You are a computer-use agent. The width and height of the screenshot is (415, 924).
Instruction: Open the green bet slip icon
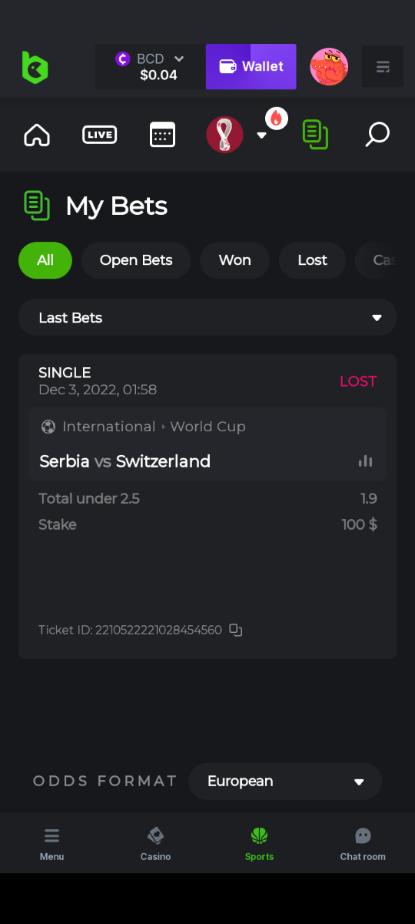(x=315, y=135)
